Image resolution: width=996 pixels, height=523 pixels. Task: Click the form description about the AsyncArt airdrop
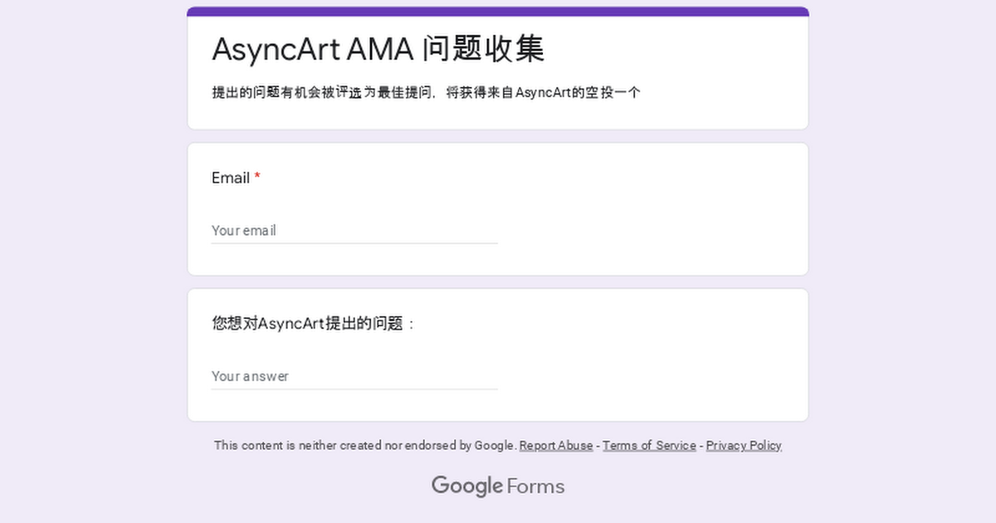(x=427, y=93)
